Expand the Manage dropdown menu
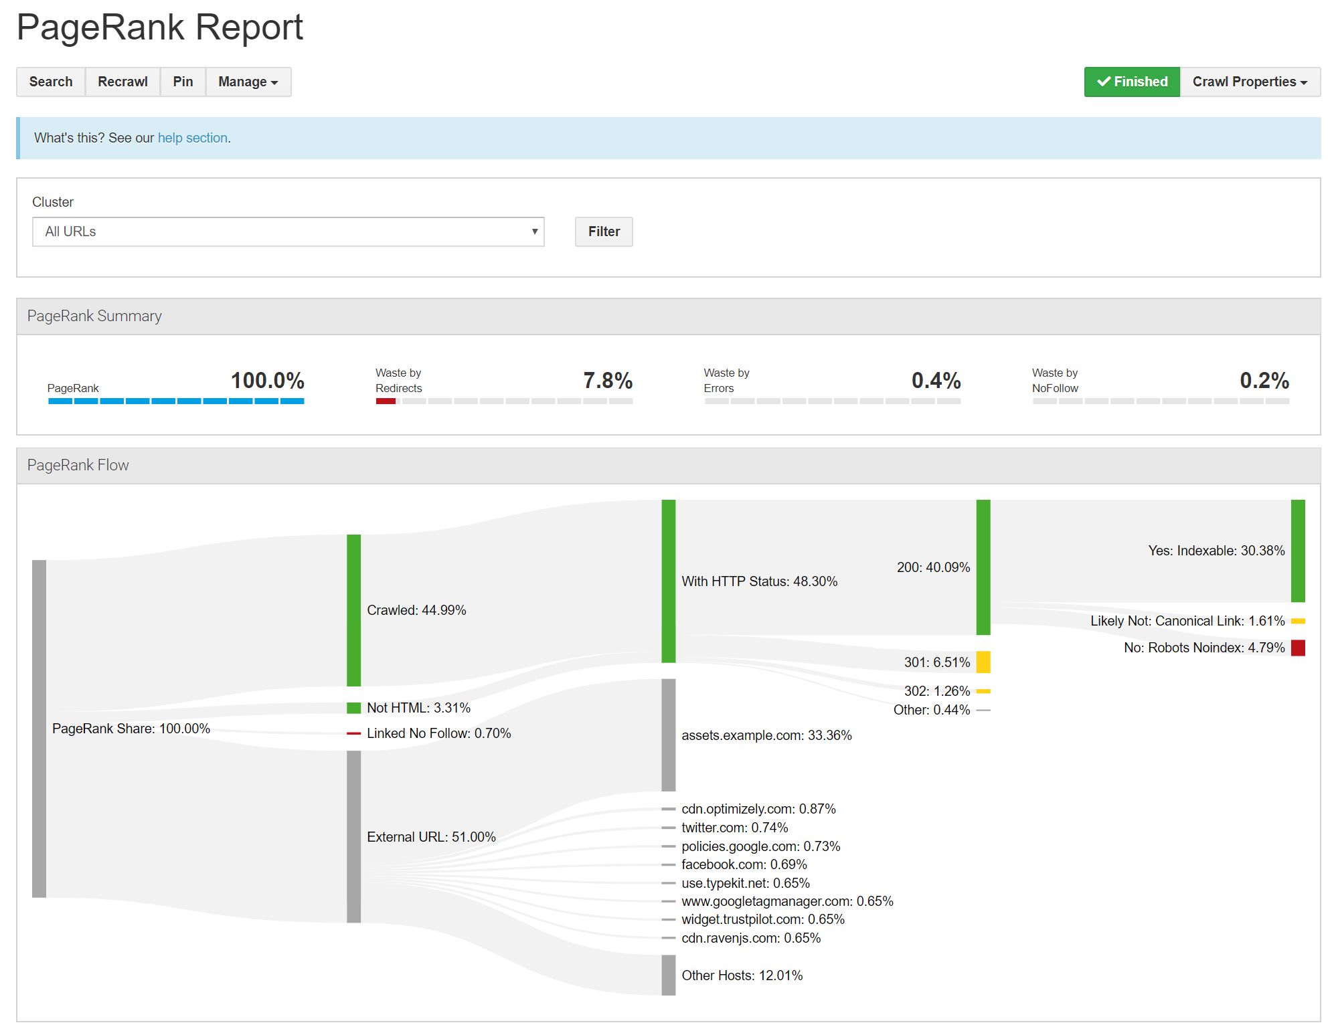Screen dimensions: 1332x1031 pos(248,82)
